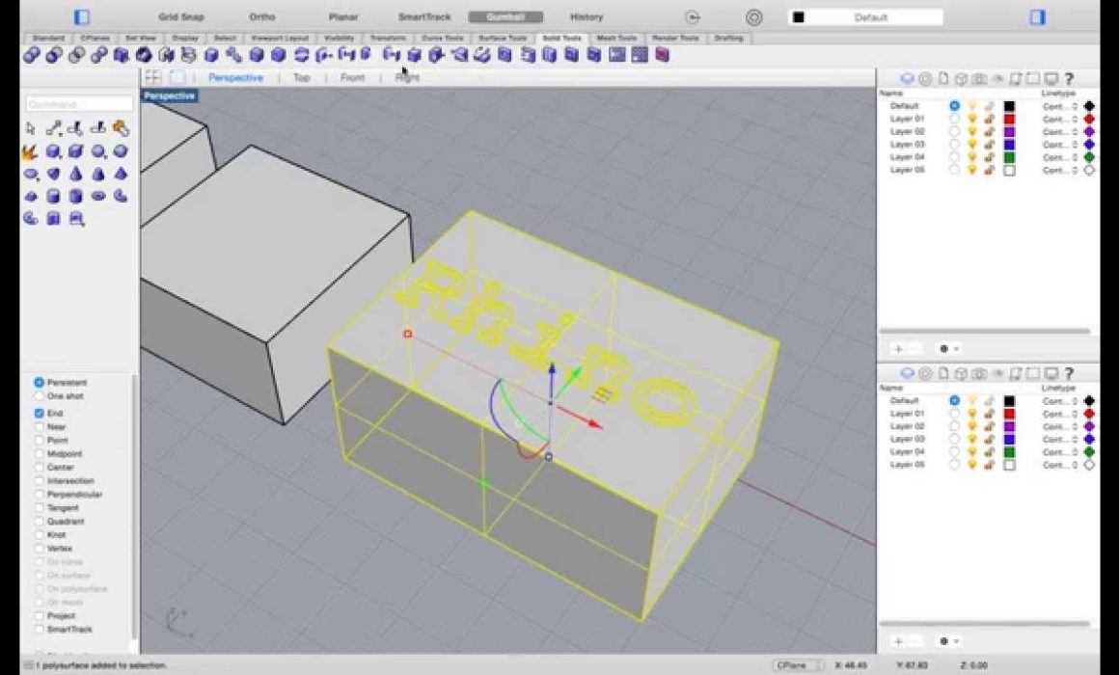Click the concentric-circle icon beside the Default layer selector
Image resolution: width=1119 pixels, height=675 pixels.
click(x=753, y=17)
